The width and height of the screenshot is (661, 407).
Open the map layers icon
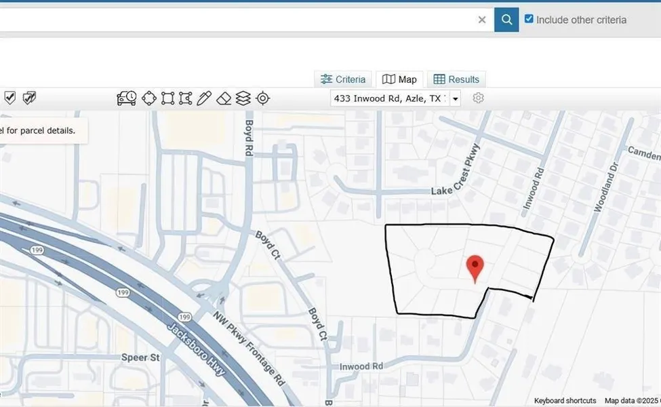(x=243, y=98)
